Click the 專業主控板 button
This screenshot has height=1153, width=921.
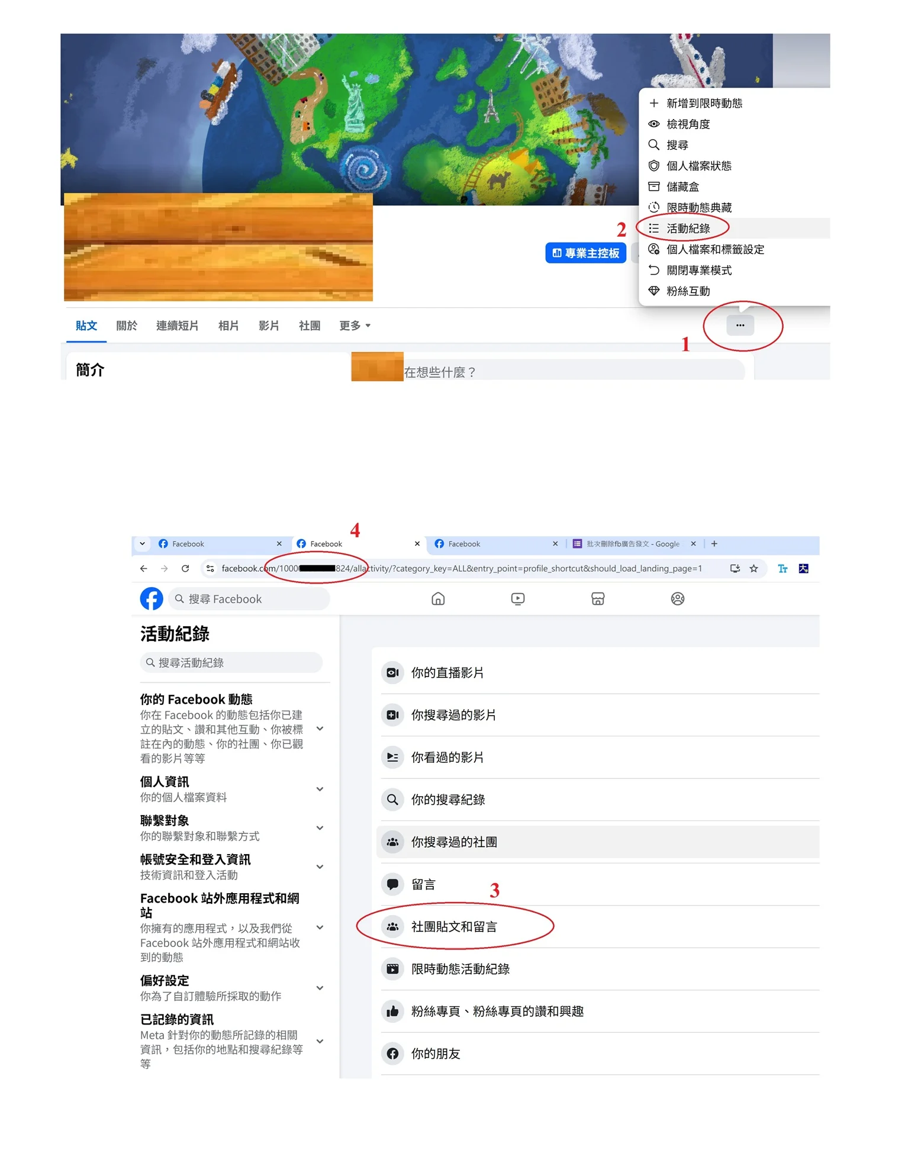click(585, 253)
